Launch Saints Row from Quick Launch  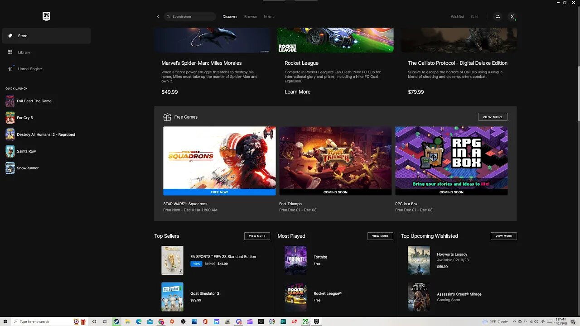pyautogui.click(x=21, y=151)
